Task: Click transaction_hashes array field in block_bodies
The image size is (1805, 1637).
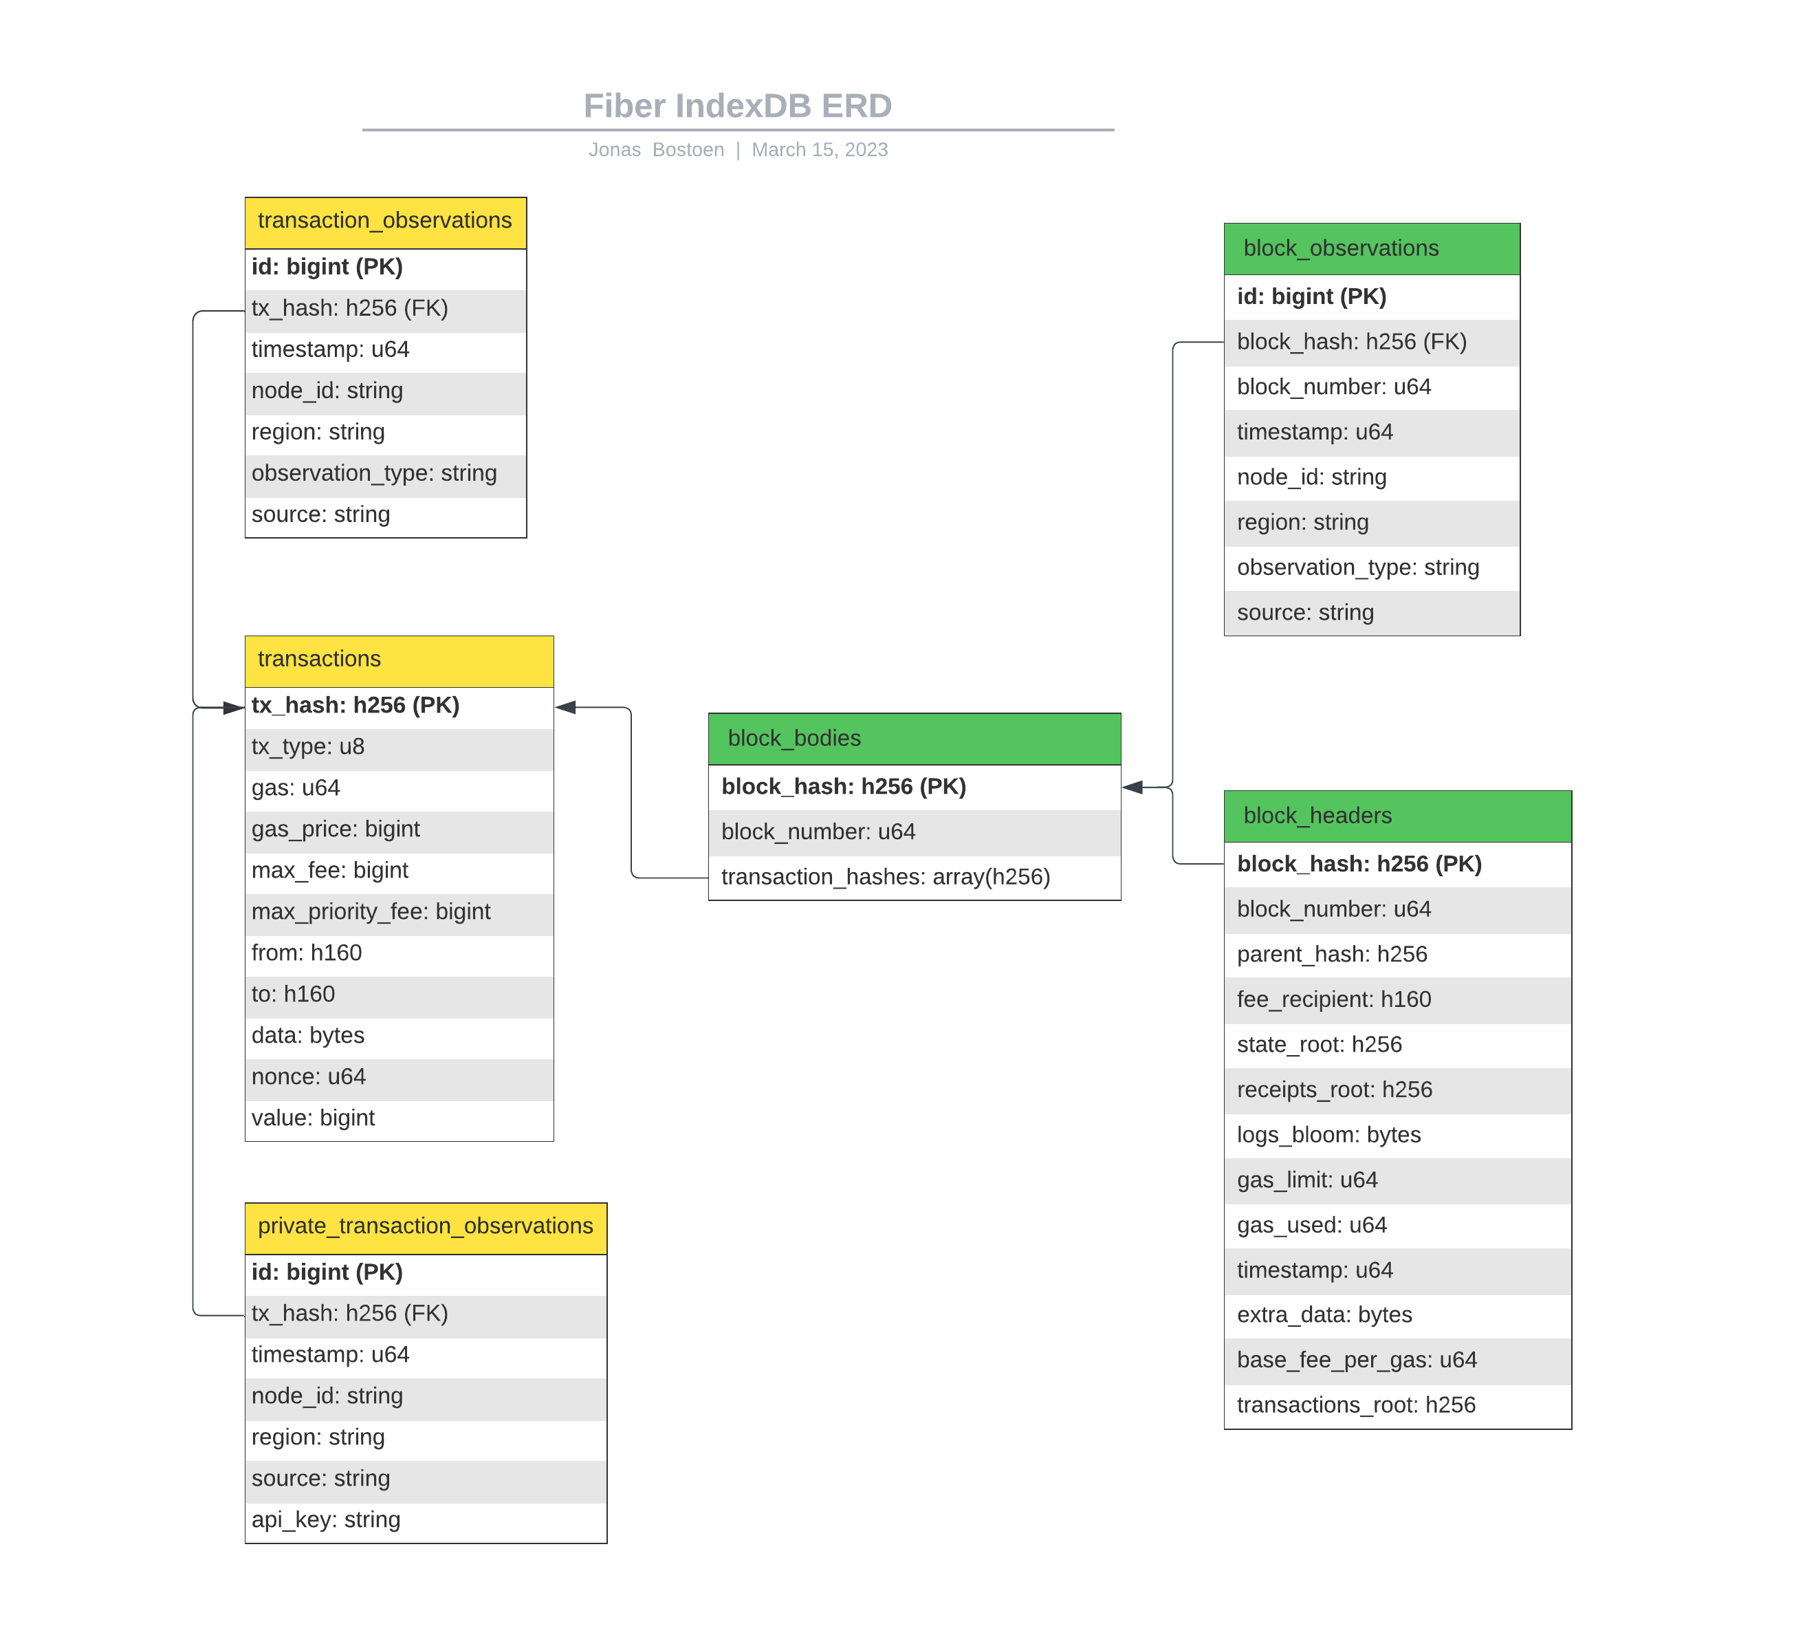Action: point(914,878)
